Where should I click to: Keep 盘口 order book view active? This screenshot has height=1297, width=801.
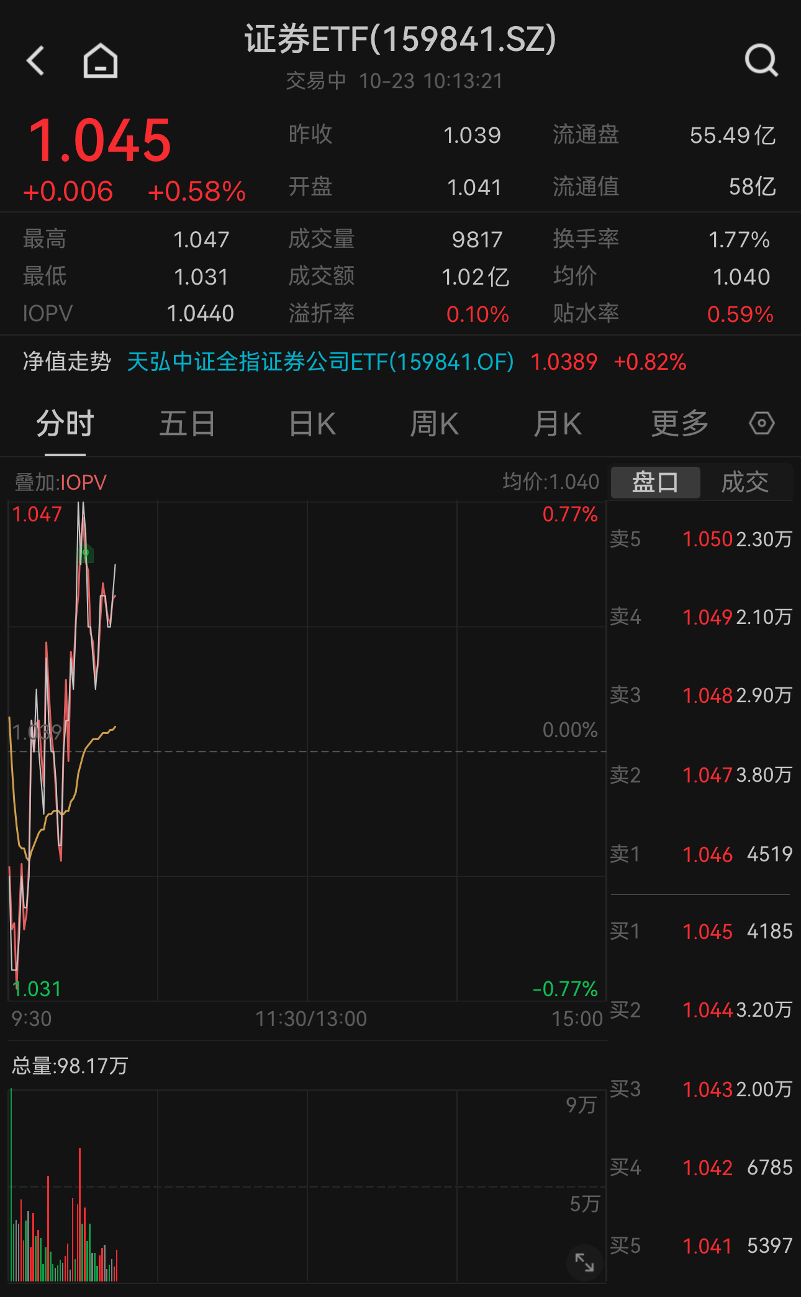coord(654,482)
